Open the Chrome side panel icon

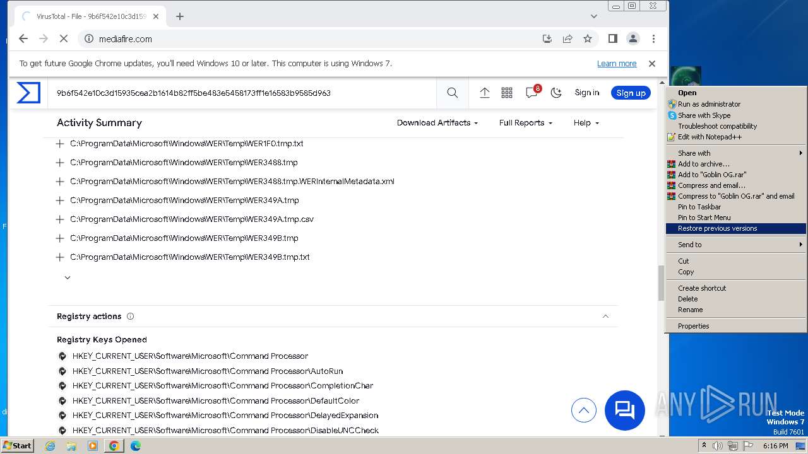(x=612, y=38)
